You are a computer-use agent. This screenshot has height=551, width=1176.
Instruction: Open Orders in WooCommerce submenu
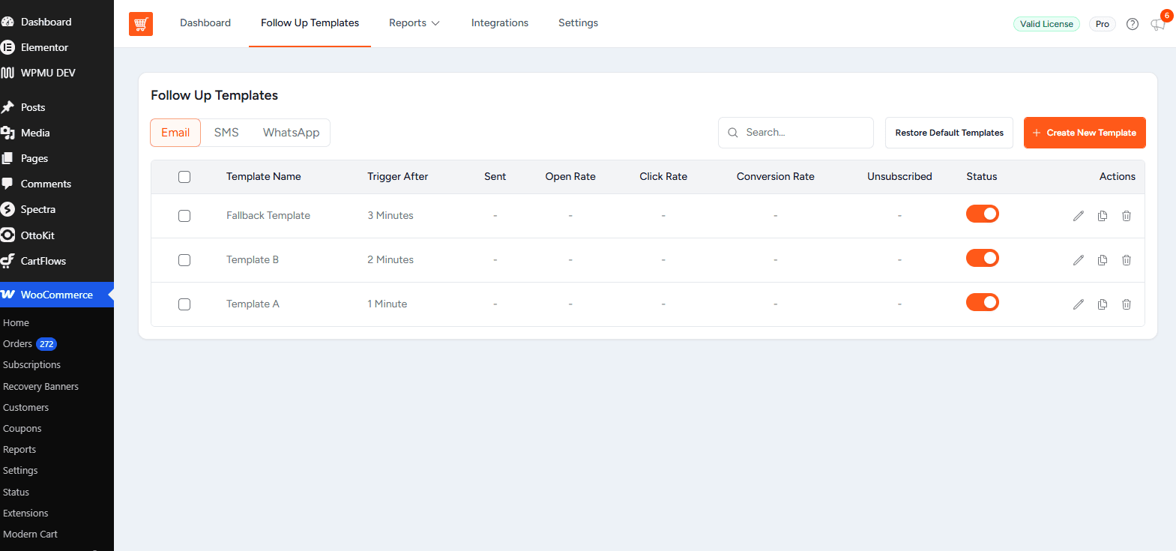(x=17, y=344)
